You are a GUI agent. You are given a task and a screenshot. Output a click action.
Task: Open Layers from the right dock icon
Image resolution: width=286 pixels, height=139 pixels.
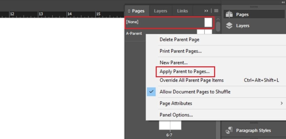229,26
